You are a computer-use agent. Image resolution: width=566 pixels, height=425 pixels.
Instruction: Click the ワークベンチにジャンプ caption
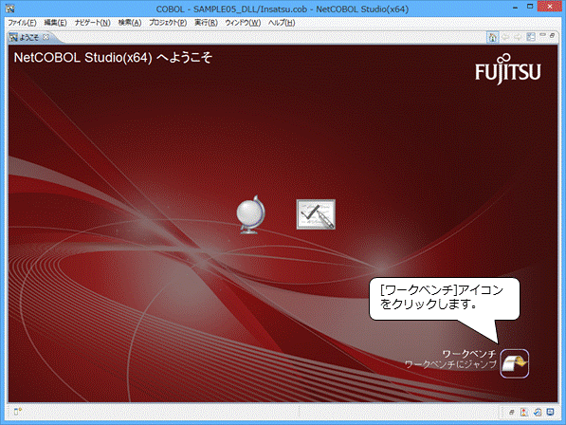point(450,364)
